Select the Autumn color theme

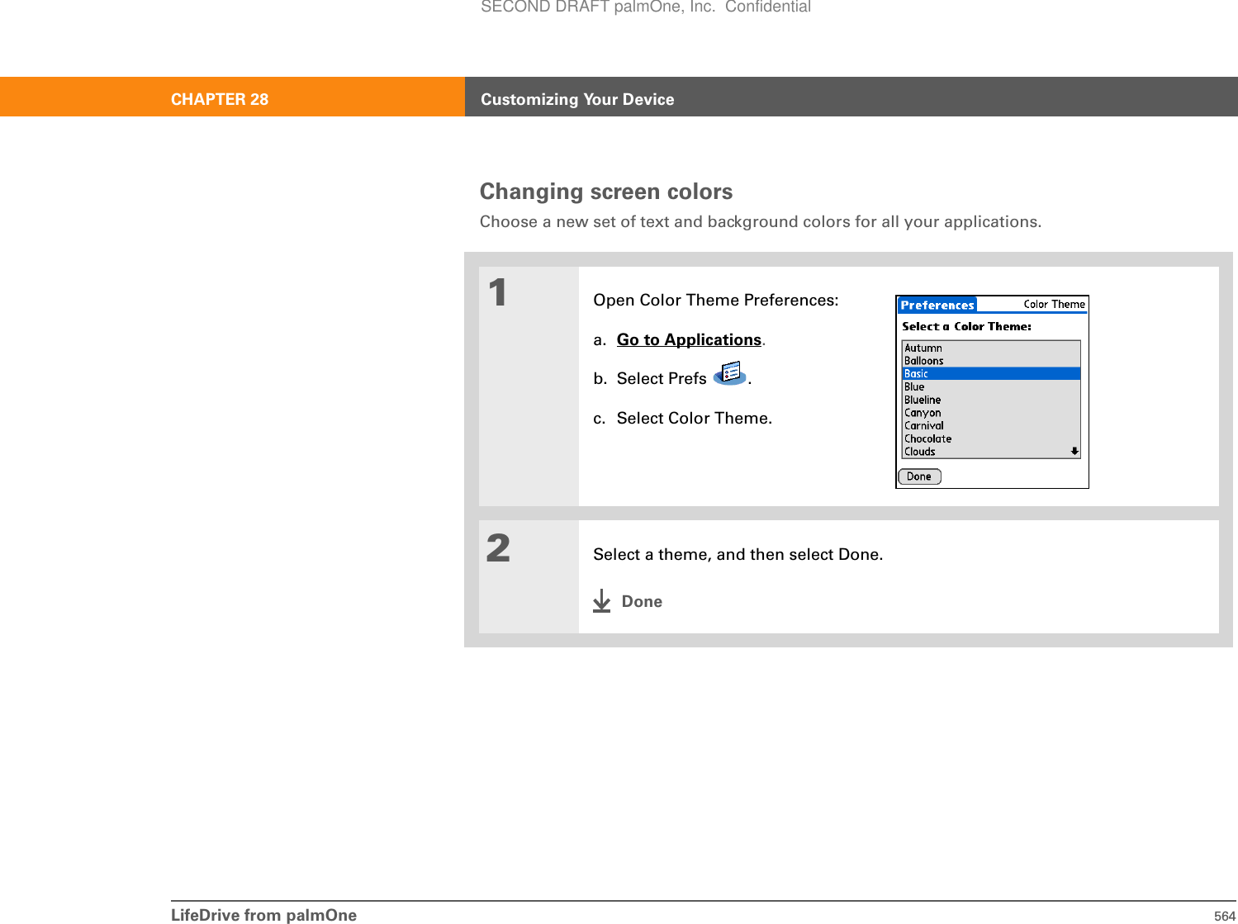(991, 348)
